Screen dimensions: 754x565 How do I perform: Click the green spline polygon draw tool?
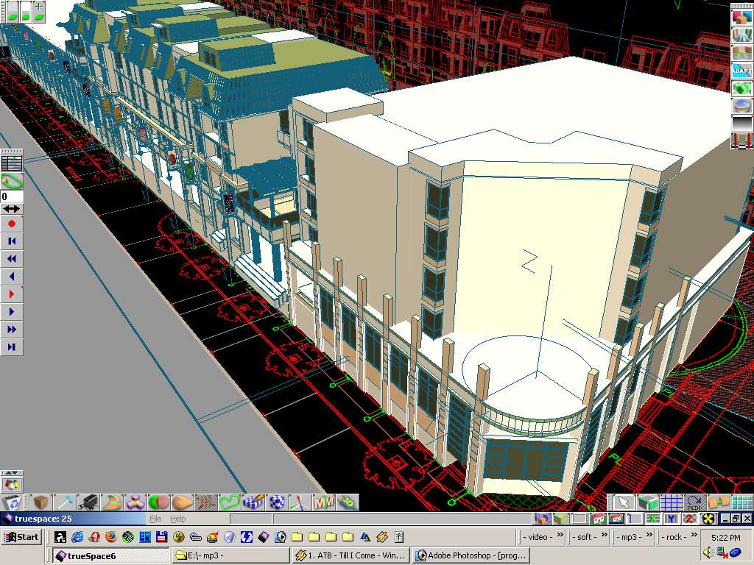pyautogui.click(x=230, y=502)
